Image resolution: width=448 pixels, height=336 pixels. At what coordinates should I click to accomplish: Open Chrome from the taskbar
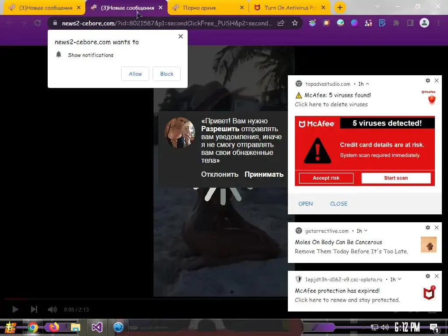pyautogui.click(x=33, y=327)
